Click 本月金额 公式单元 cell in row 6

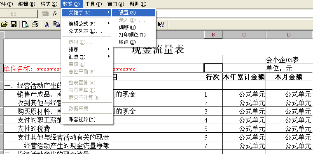289,137
